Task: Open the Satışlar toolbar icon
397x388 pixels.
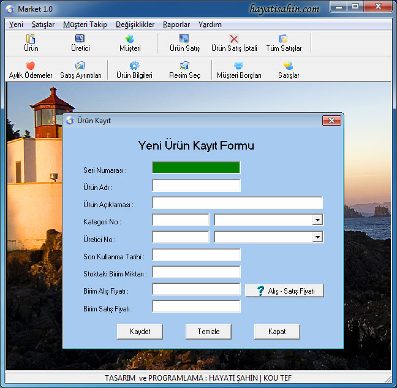Action: tap(288, 66)
